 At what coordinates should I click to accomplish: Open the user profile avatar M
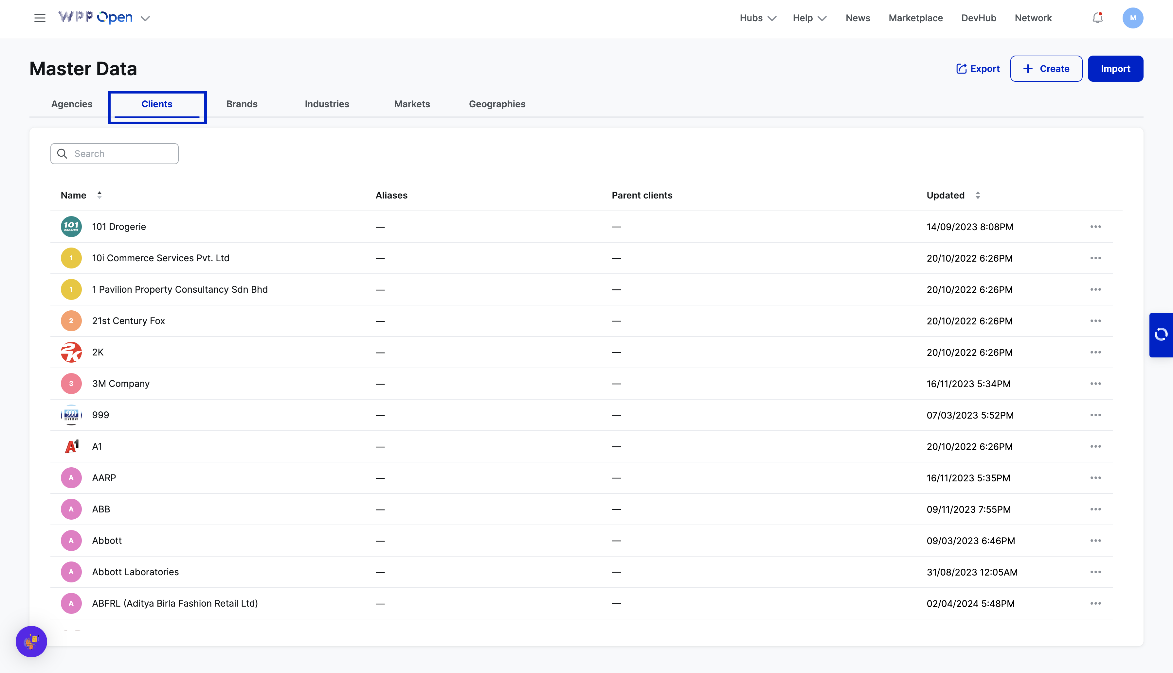pos(1132,18)
